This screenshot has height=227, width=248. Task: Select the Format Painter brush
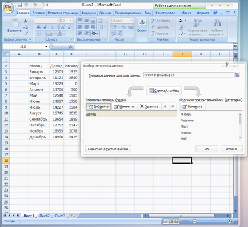(x=25, y=34)
